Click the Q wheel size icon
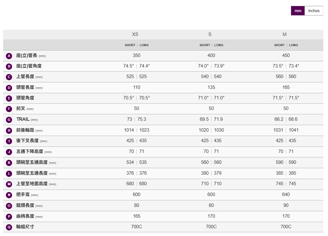This screenshot has height=236, width=328. (x=9, y=227)
